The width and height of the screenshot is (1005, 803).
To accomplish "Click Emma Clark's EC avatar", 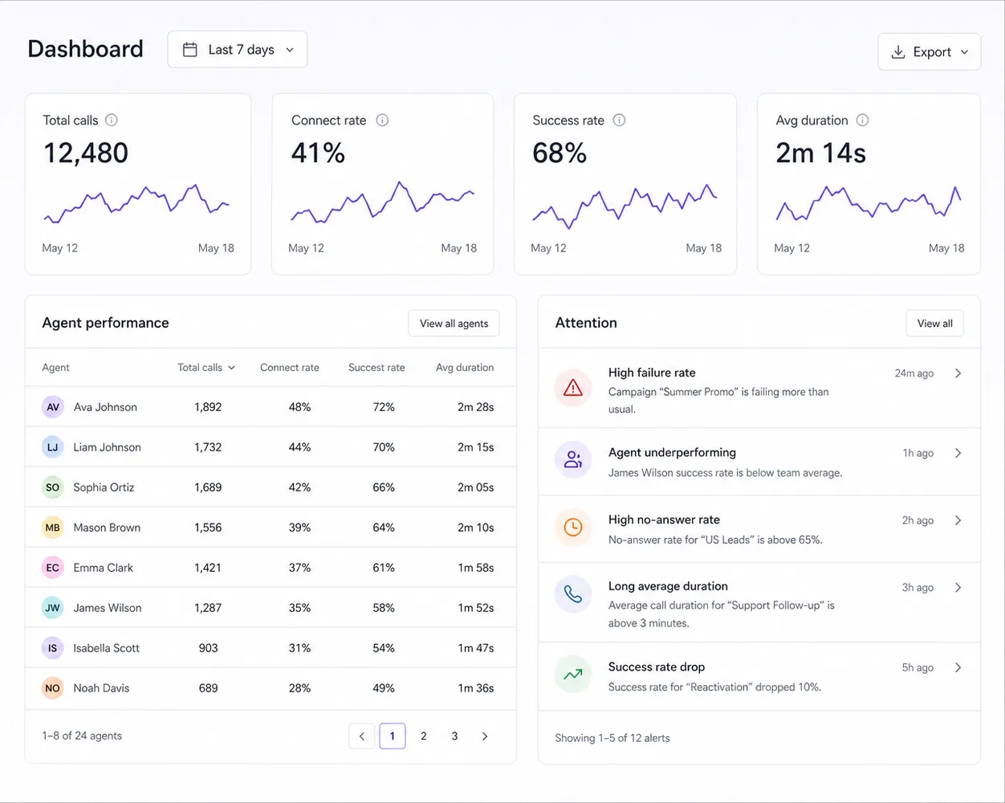I will point(53,568).
